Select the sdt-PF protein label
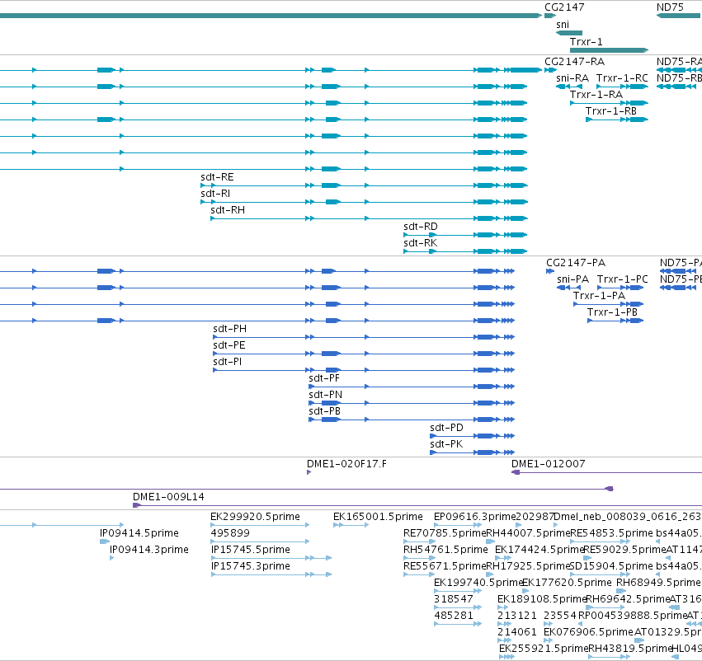 [324, 379]
